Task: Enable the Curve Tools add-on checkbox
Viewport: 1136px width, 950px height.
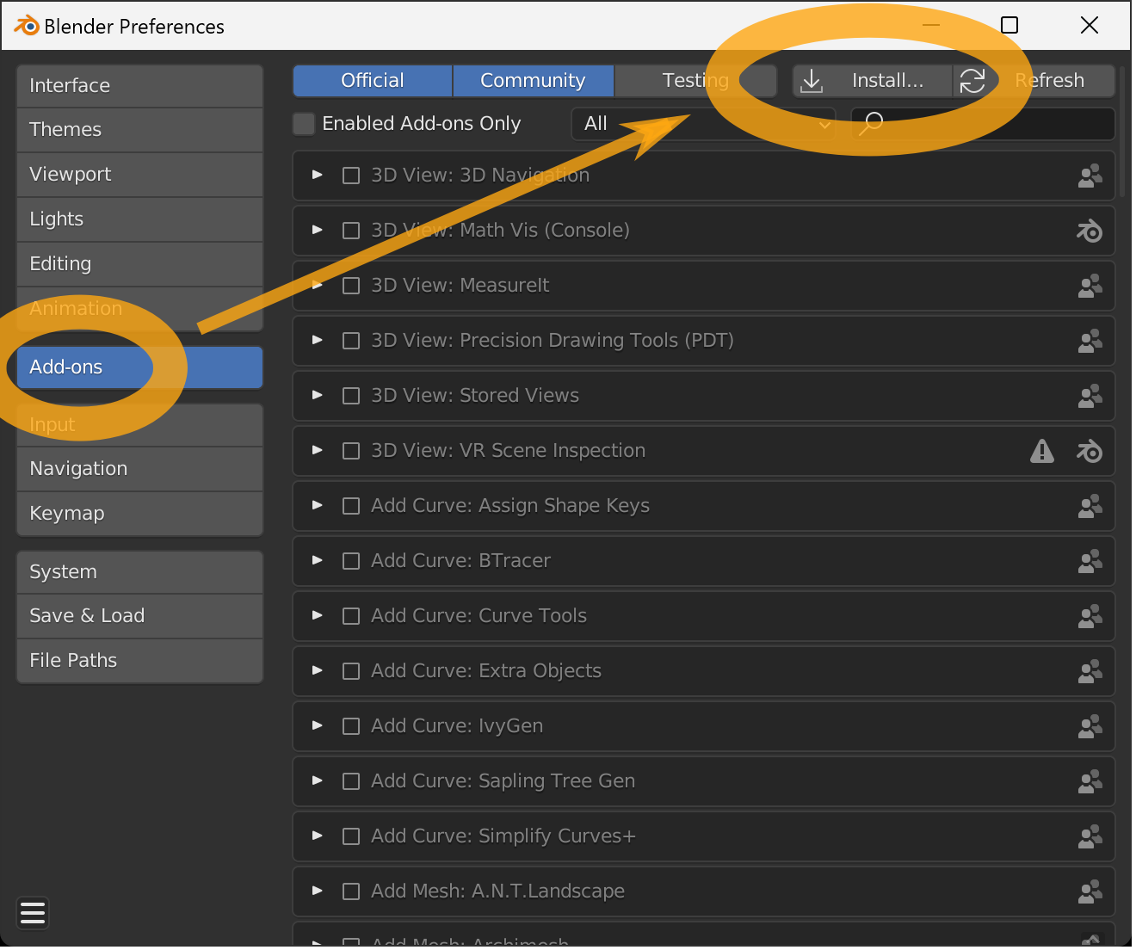Action: (x=351, y=616)
